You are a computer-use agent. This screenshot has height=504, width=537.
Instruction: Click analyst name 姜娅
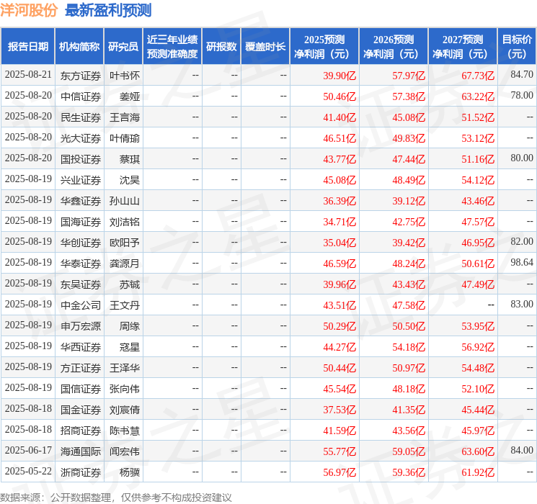[x=130, y=96]
